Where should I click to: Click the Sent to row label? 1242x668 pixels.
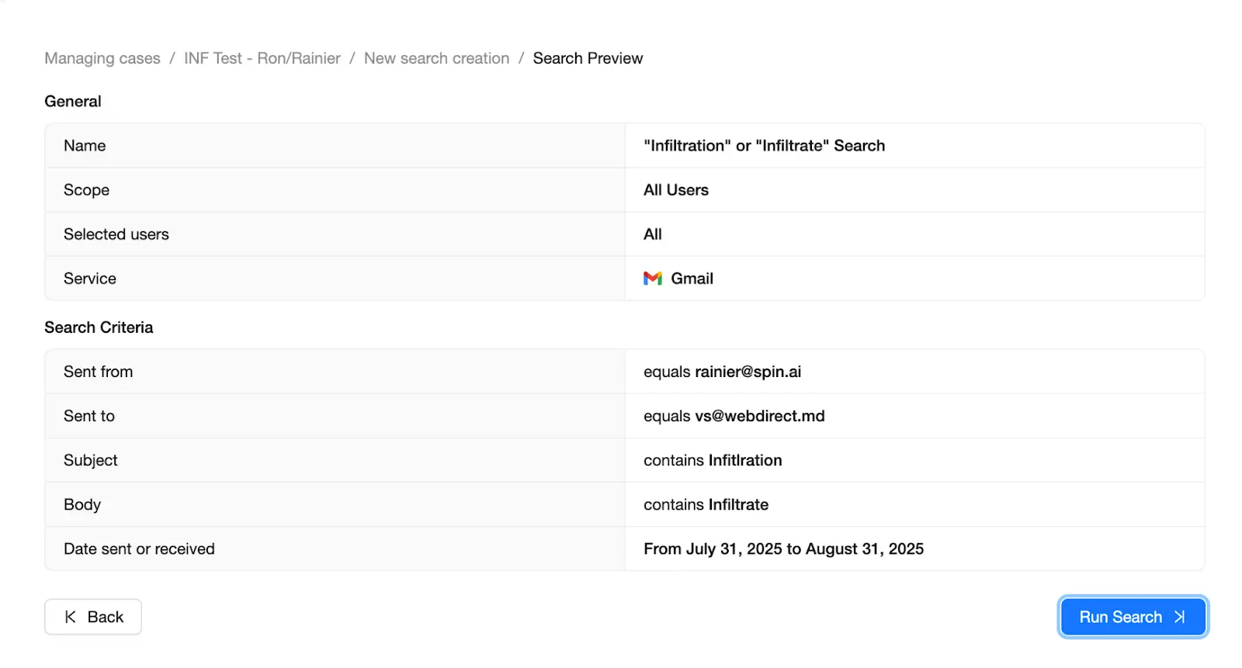click(89, 416)
